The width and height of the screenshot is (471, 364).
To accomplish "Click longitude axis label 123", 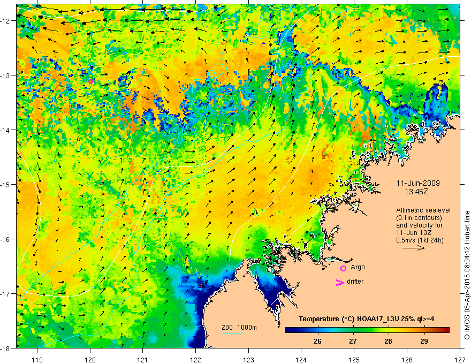I will (248, 360).
